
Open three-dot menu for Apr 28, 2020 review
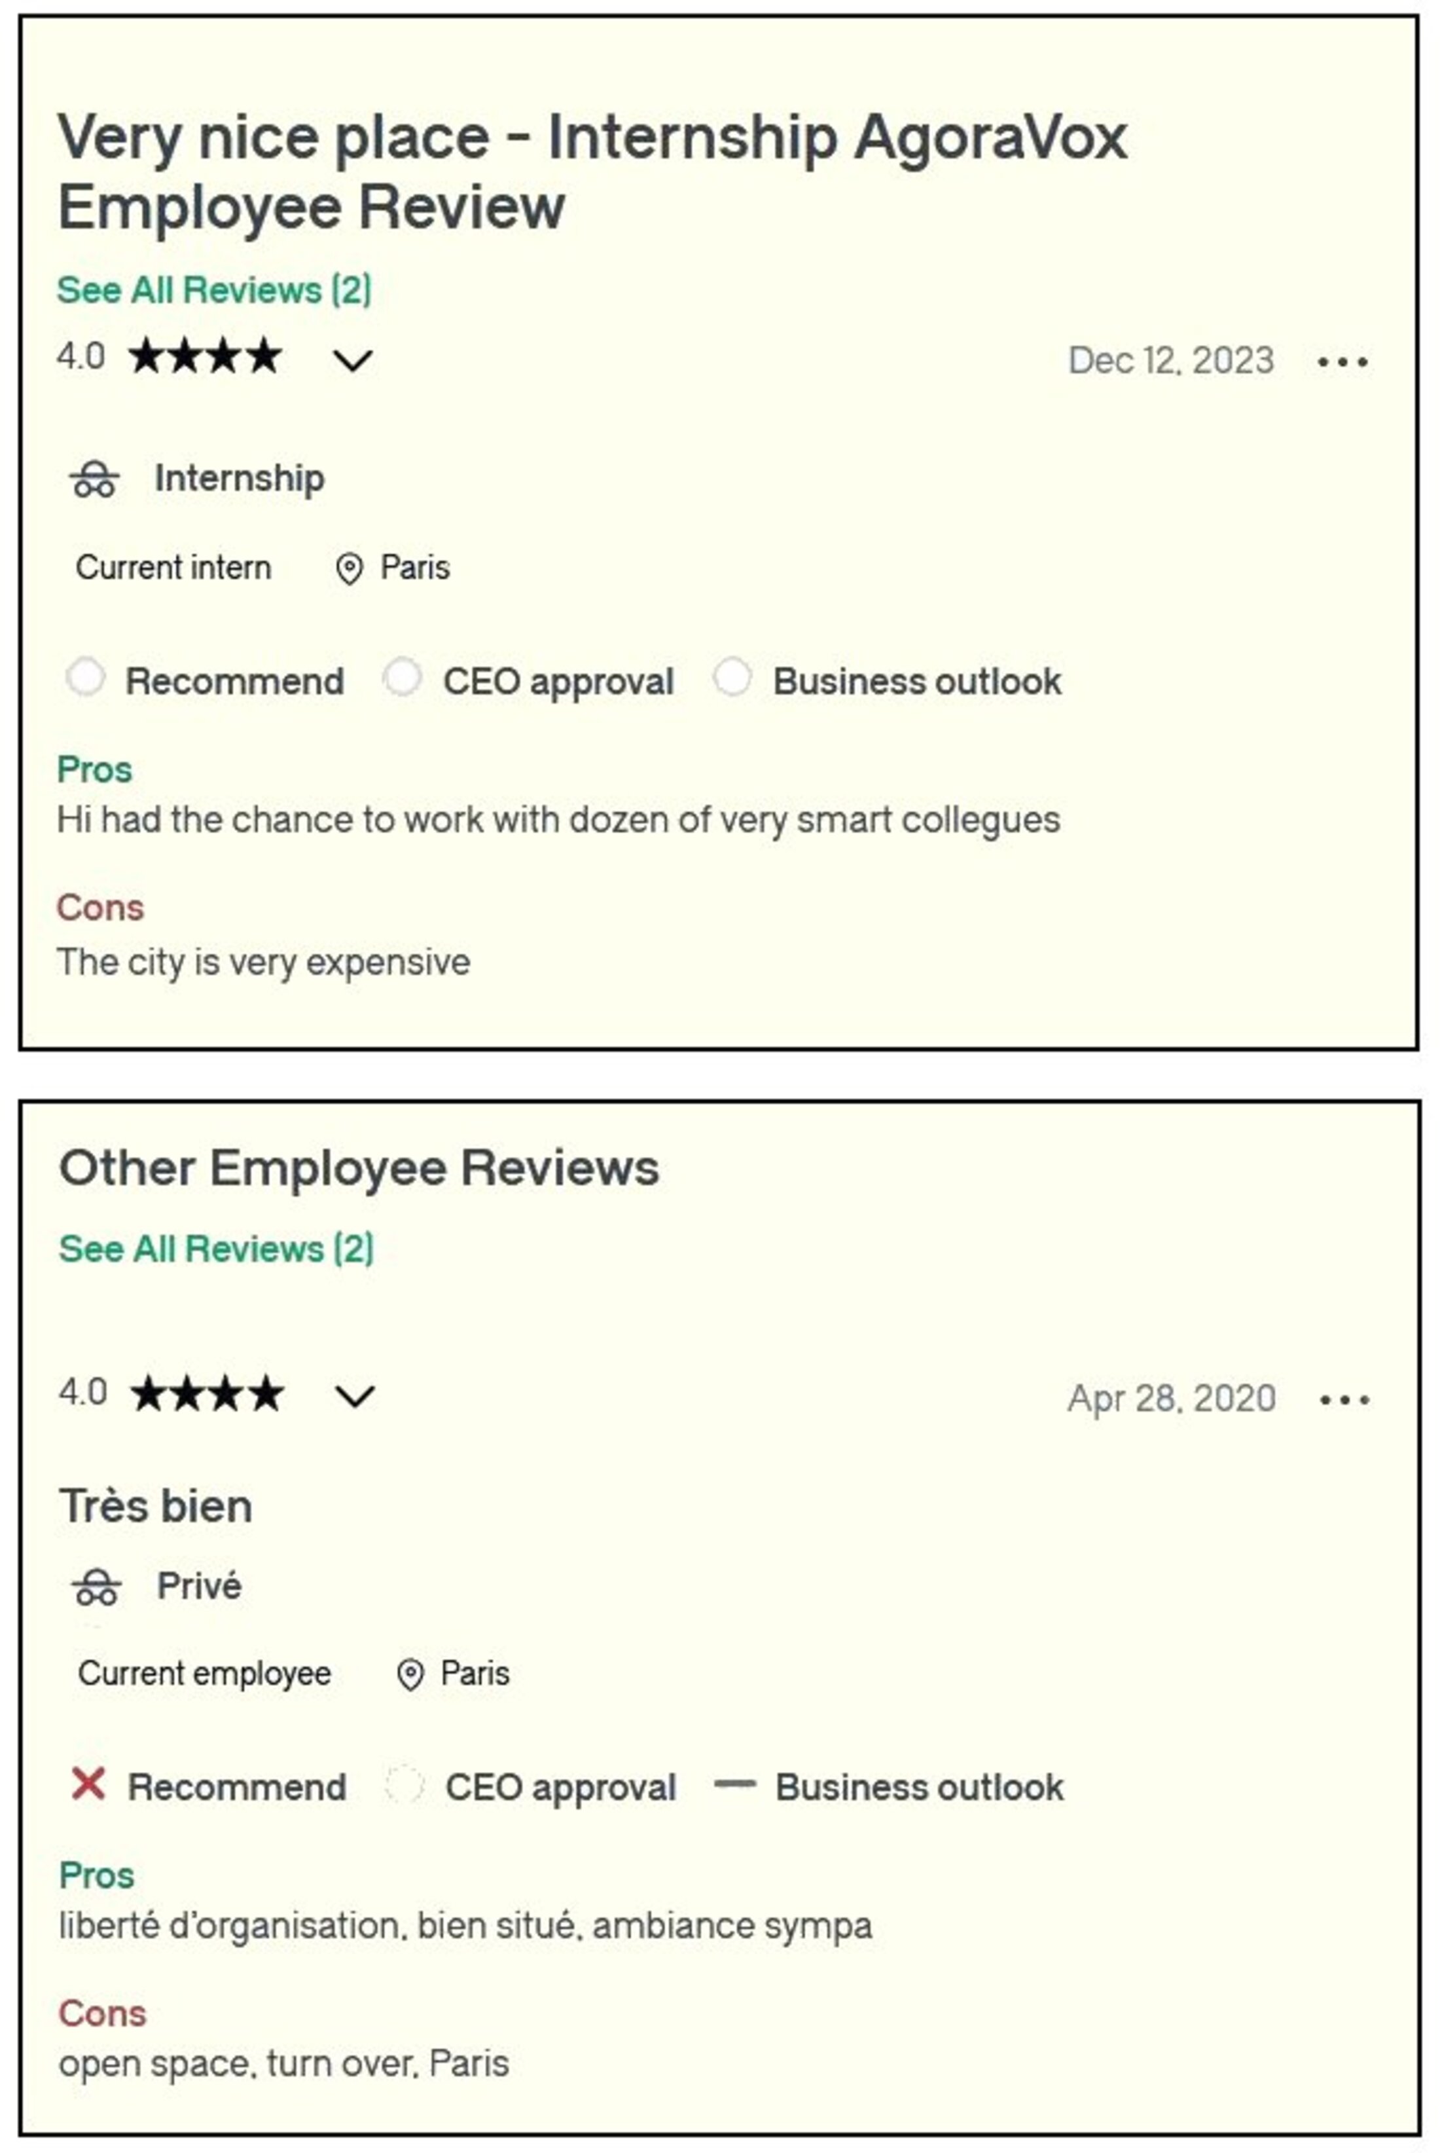1344,1400
